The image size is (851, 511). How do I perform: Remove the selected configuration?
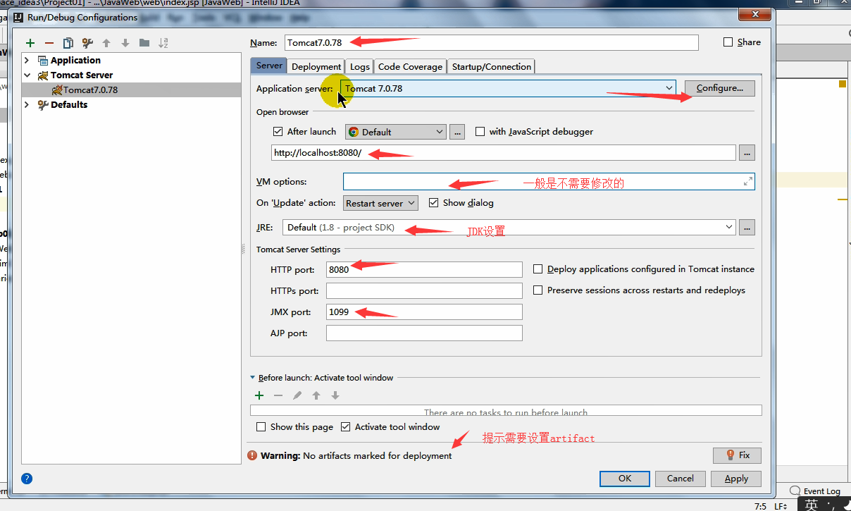49,43
